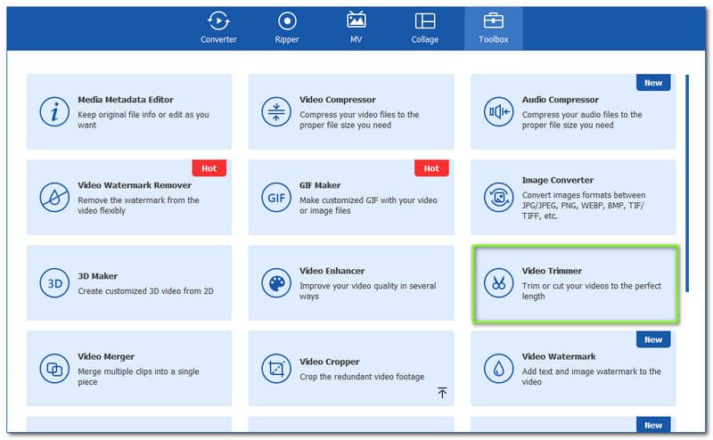Click the Video Merger icon

pyautogui.click(x=54, y=369)
